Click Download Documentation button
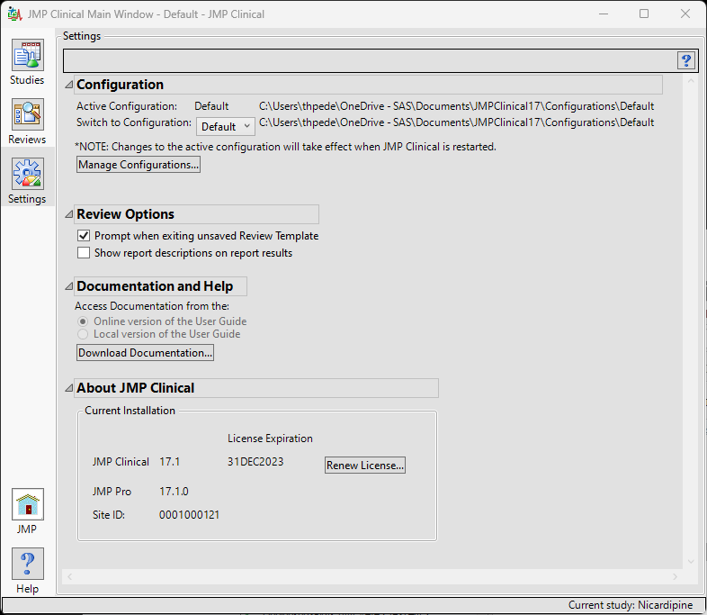The height and width of the screenshot is (615, 707). coord(145,353)
